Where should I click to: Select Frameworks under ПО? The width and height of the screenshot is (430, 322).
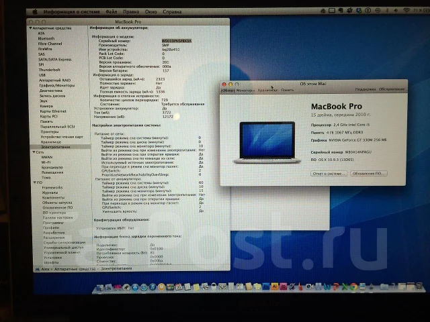(x=52, y=188)
